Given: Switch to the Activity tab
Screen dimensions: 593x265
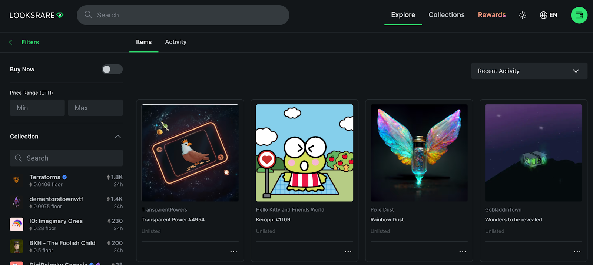Looking at the screenshot, I should coord(176,42).
